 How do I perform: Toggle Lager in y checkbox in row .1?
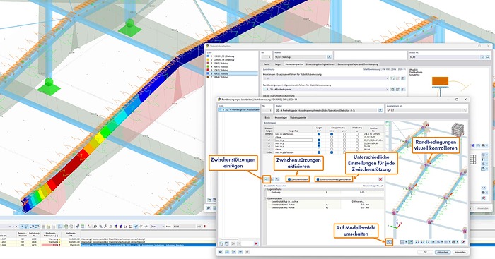click(x=319, y=137)
